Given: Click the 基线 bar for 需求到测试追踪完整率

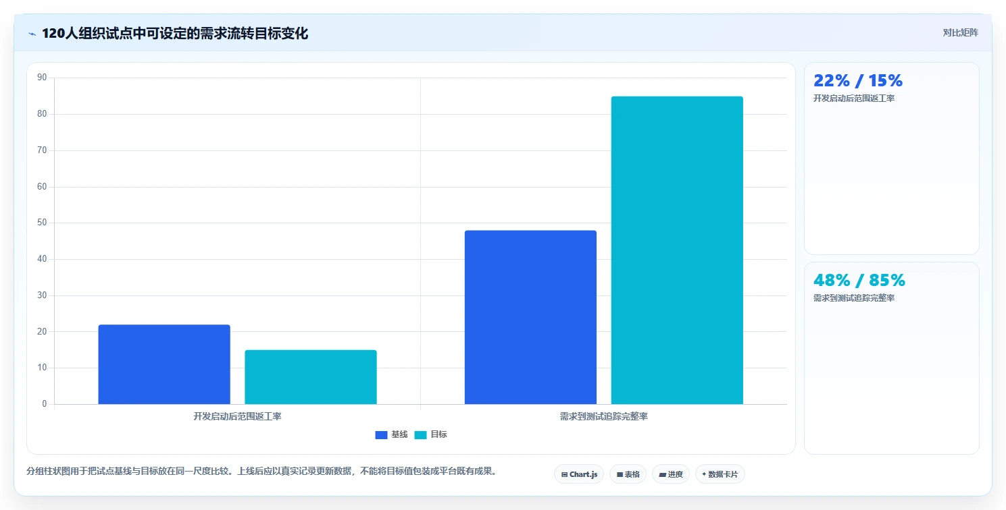Looking at the screenshot, I should [x=530, y=317].
